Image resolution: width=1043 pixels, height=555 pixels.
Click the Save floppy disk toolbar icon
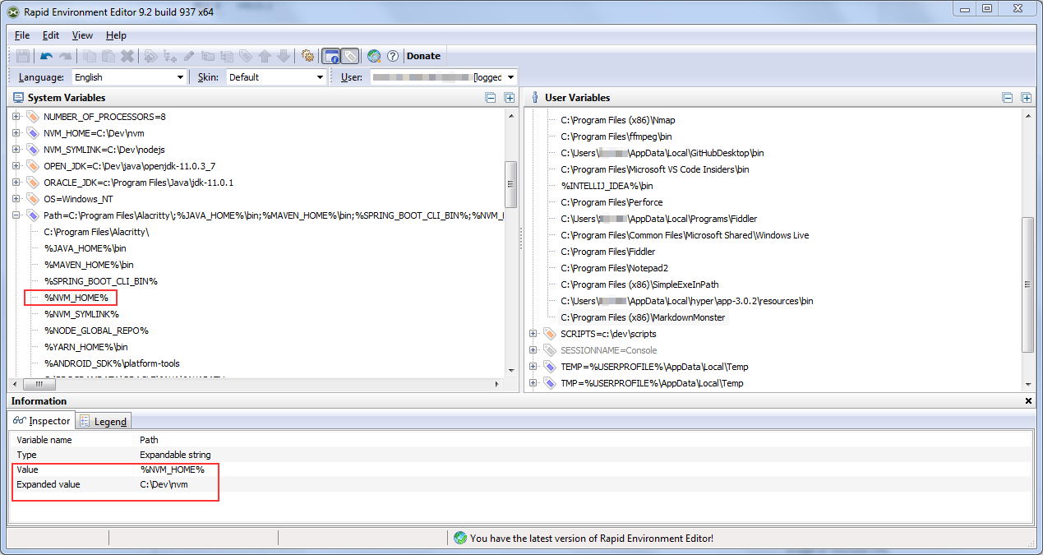(23, 56)
